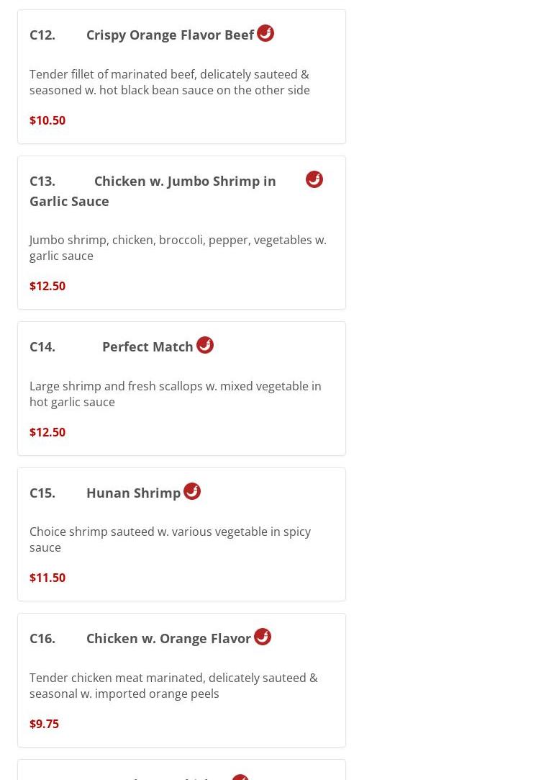
Task: Click the spicy pepper icon on C13
Action: 314,179
